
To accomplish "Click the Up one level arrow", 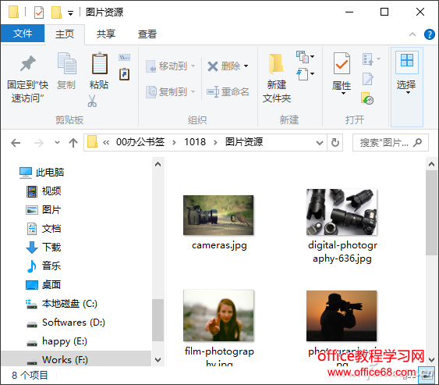I will coord(73,143).
